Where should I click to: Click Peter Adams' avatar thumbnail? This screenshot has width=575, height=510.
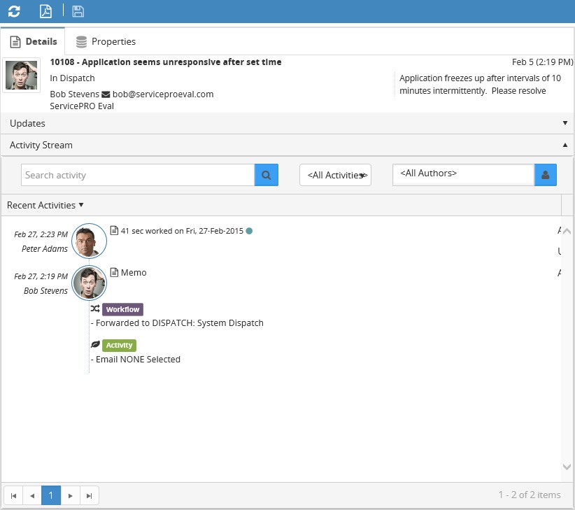(90, 241)
